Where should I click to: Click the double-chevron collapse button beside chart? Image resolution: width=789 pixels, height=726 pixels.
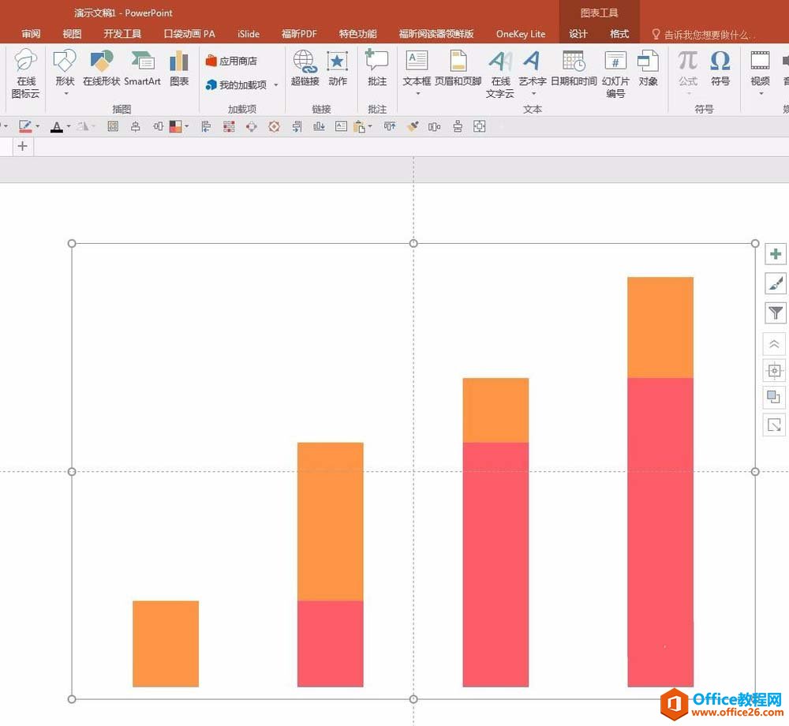tap(774, 345)
